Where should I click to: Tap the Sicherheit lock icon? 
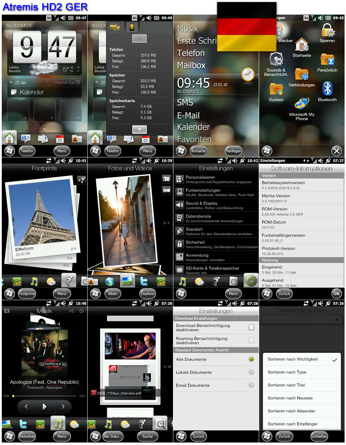click(179, 244)
